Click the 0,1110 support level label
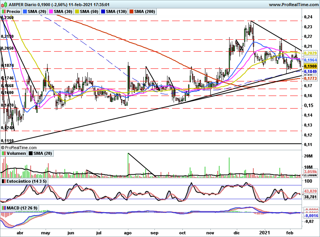This screenshot has width=320, height=237. pos(7,141)
